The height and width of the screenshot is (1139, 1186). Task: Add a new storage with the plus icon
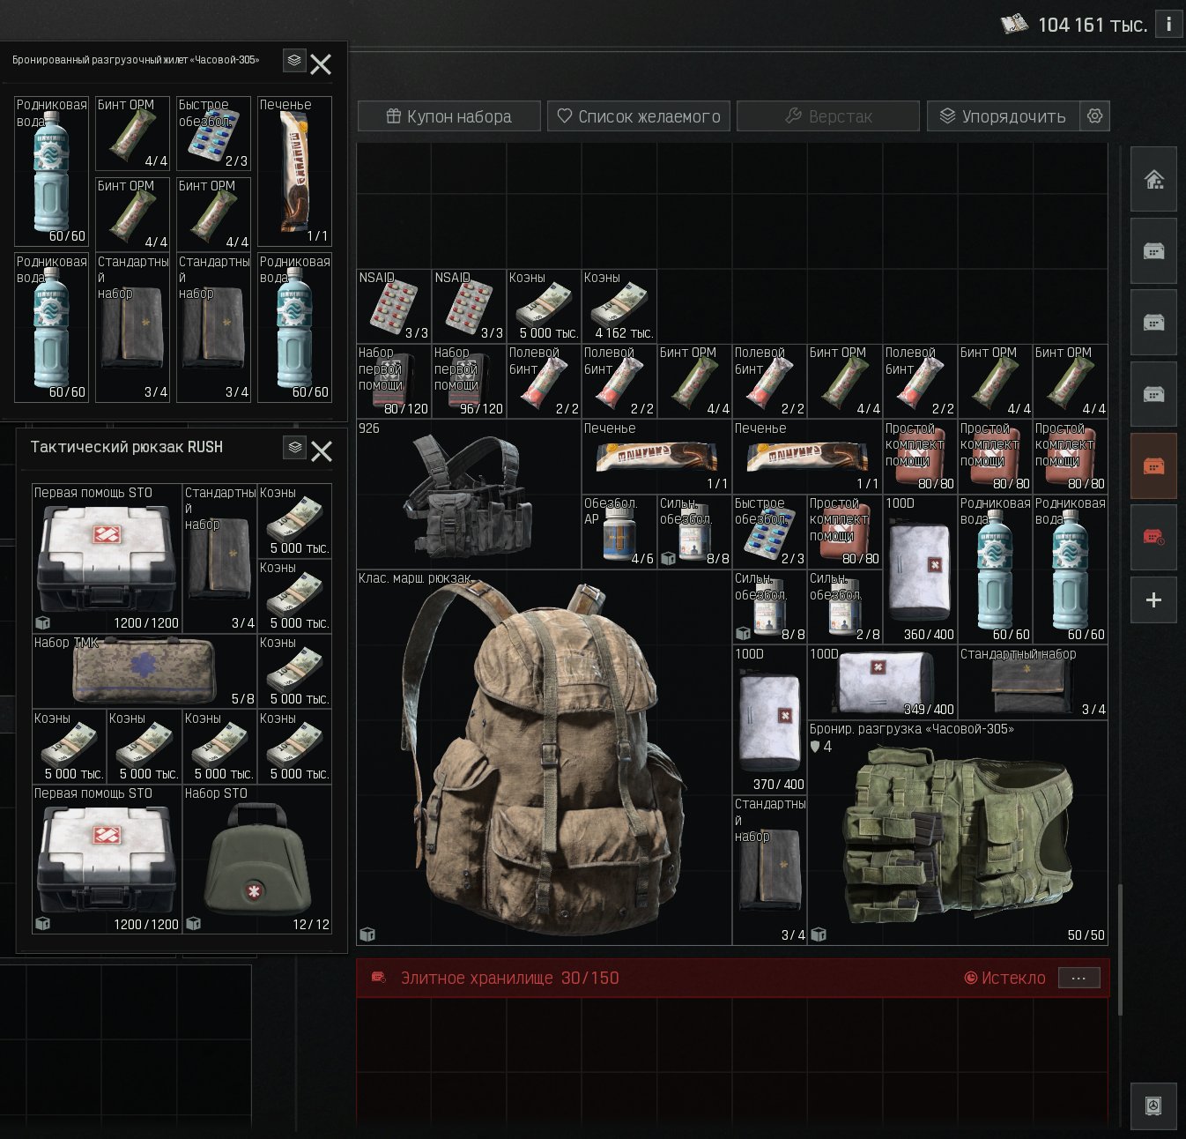pos(1153,600)
